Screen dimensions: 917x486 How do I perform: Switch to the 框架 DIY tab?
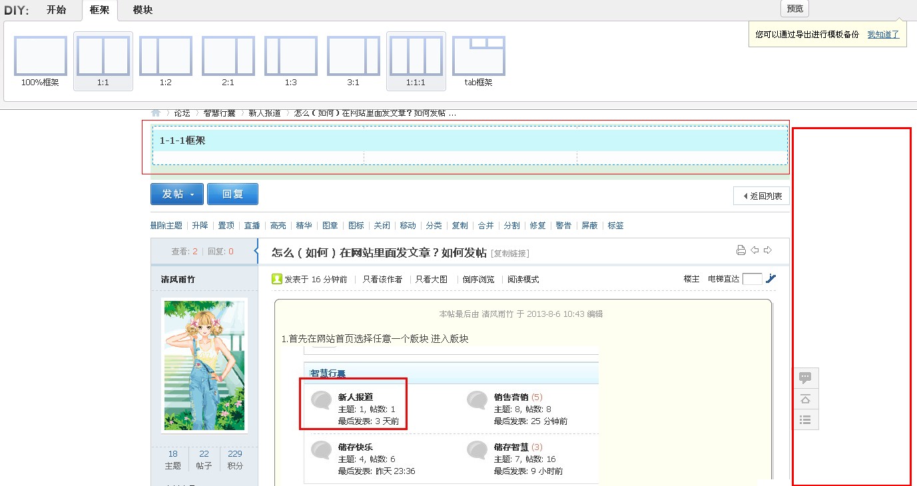(x=99, y=10)
